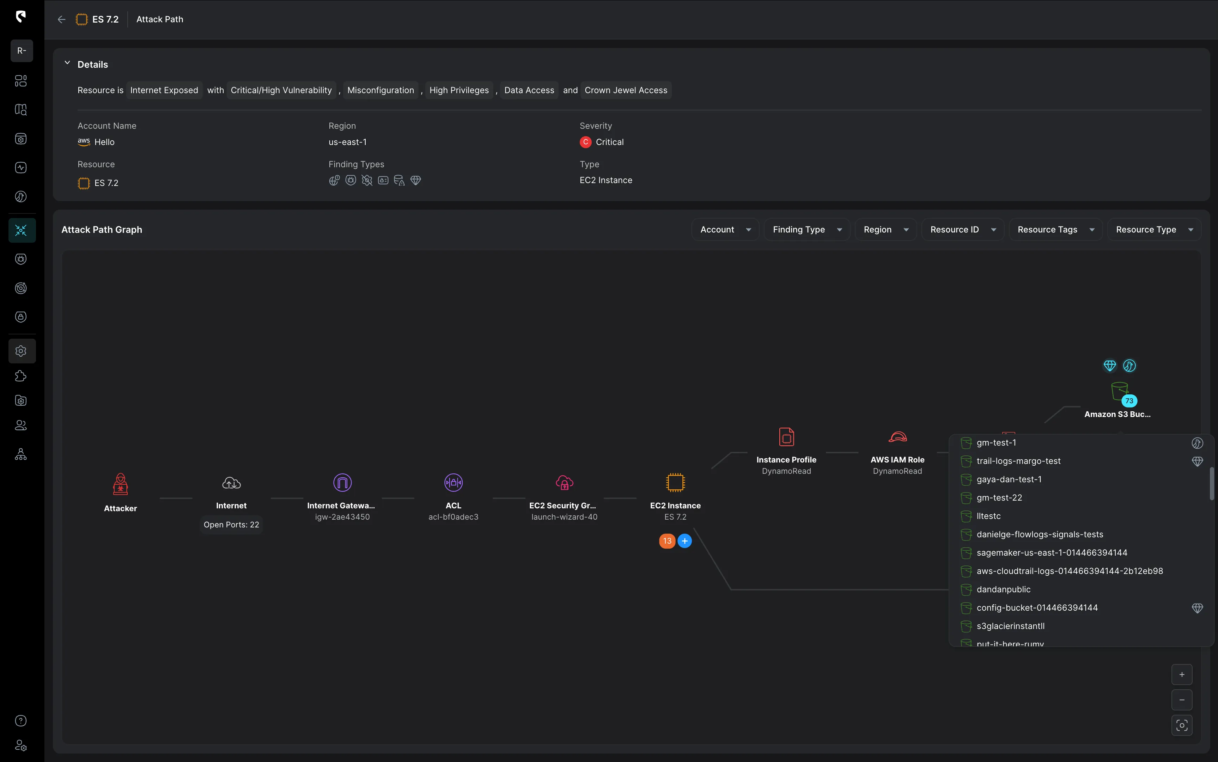1218x762 pixels.
Task: Click the Attack Path breadcrumb
Action: pos(160,19)
